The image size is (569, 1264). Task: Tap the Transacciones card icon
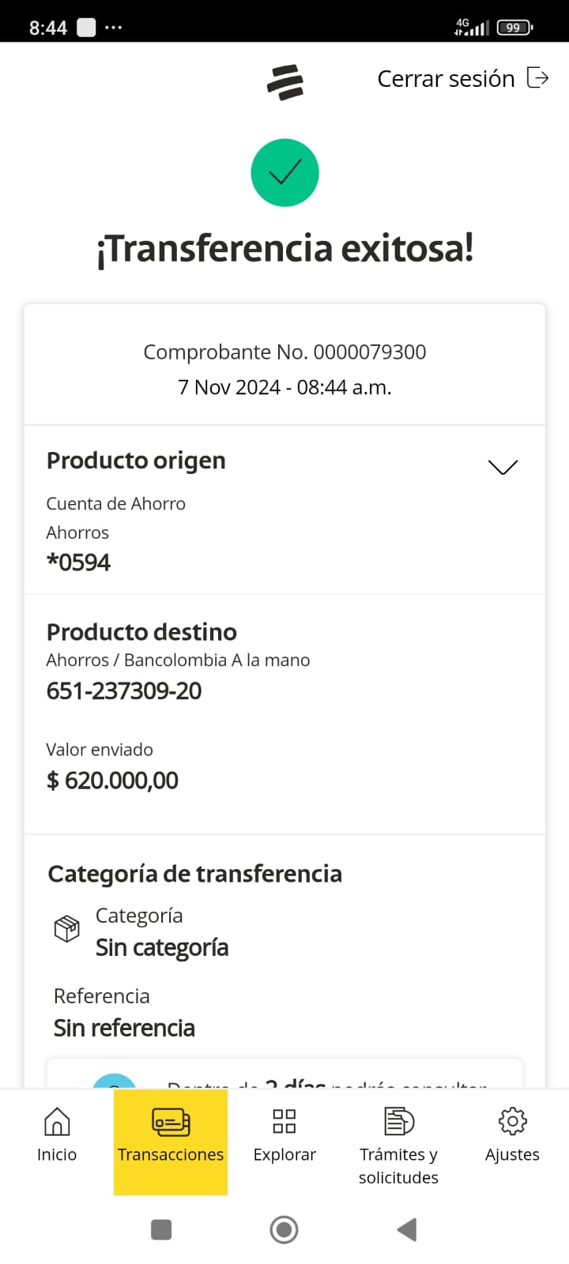[171, 1122]
